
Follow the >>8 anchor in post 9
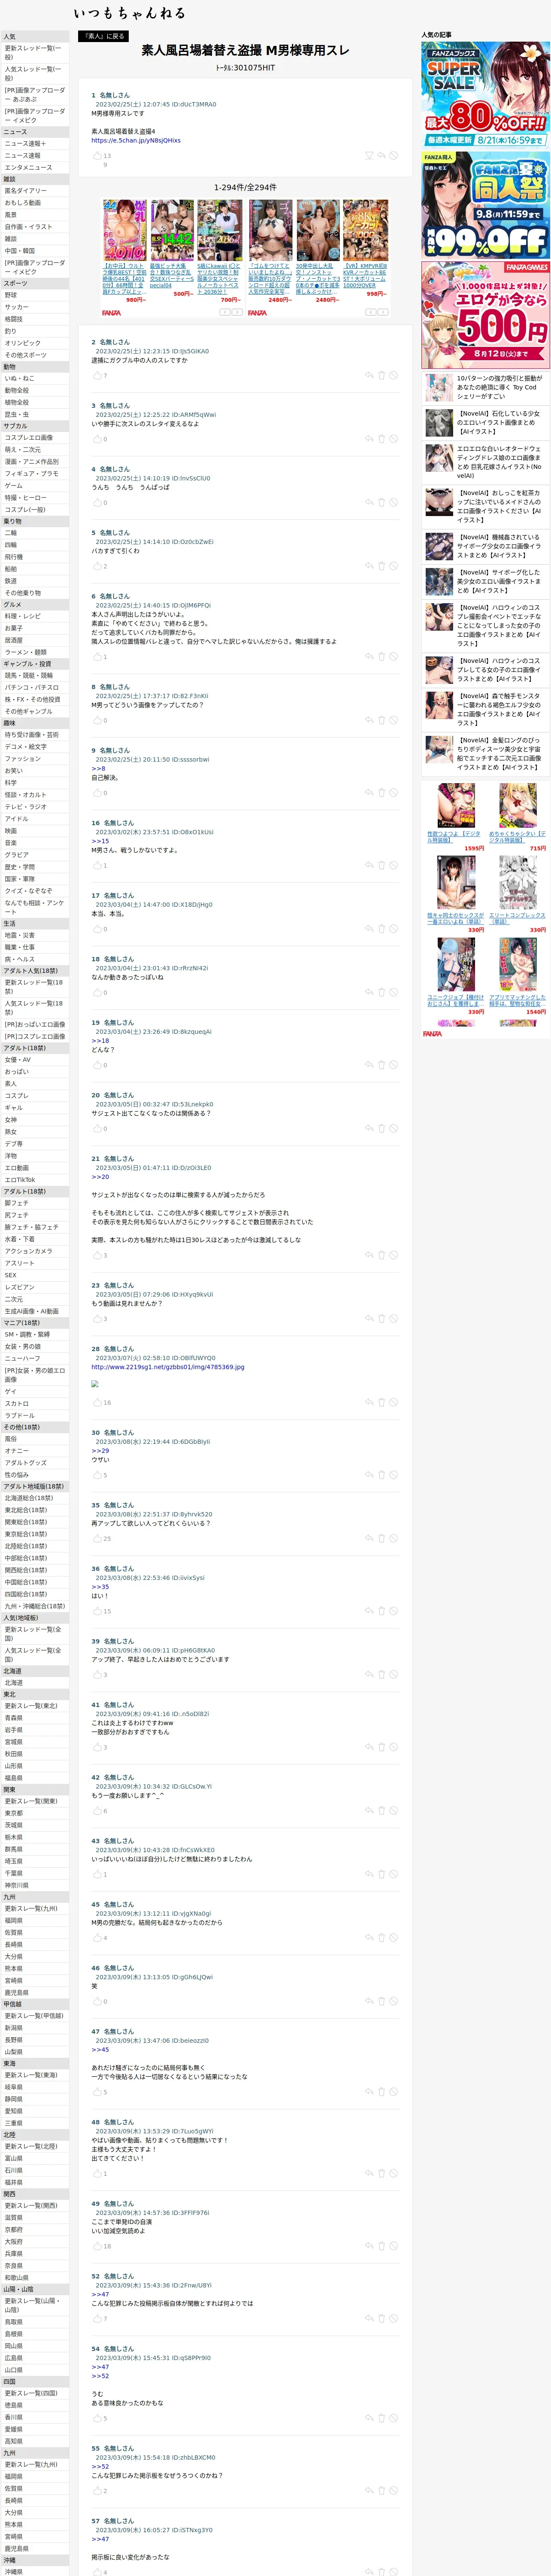point(98,769)
